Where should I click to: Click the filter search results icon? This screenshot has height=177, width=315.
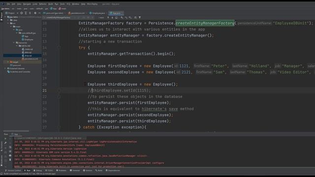pos(140,18)
